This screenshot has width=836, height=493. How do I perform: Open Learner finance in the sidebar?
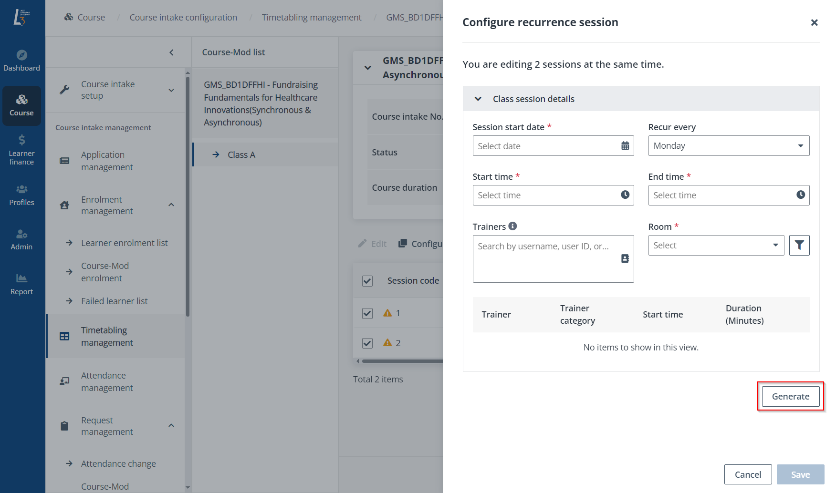[22, 150]
